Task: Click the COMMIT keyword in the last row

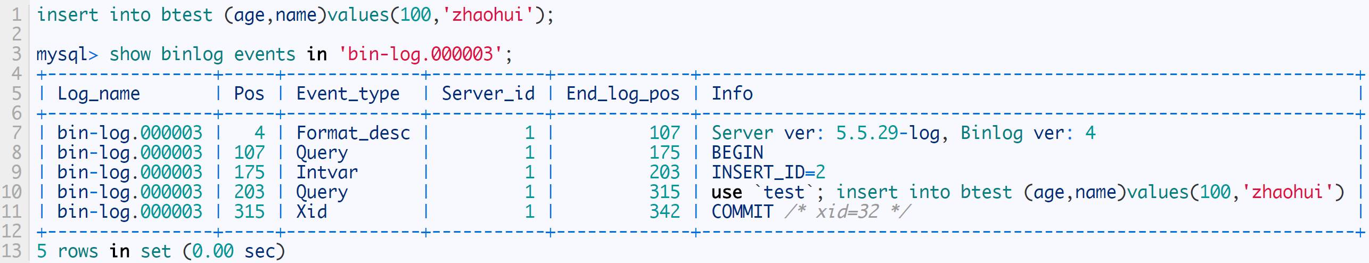Action: [x=742, y=211]
